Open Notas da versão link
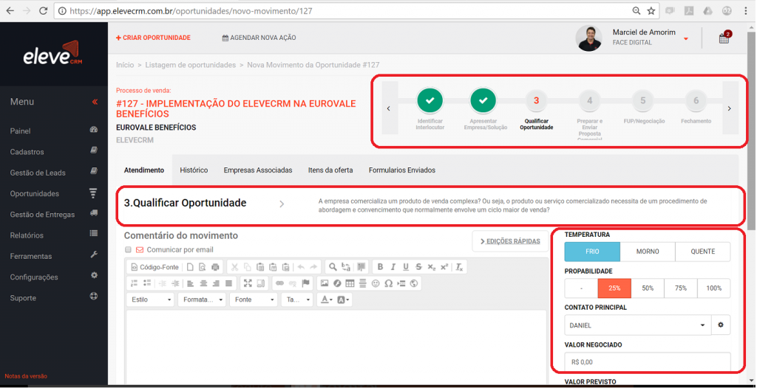This screenshot has width=757, height=388. pos(26,376)
